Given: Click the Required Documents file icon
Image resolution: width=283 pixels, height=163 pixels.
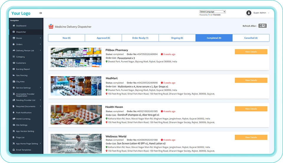Looking at the screenshot, I should pos(14,106).
